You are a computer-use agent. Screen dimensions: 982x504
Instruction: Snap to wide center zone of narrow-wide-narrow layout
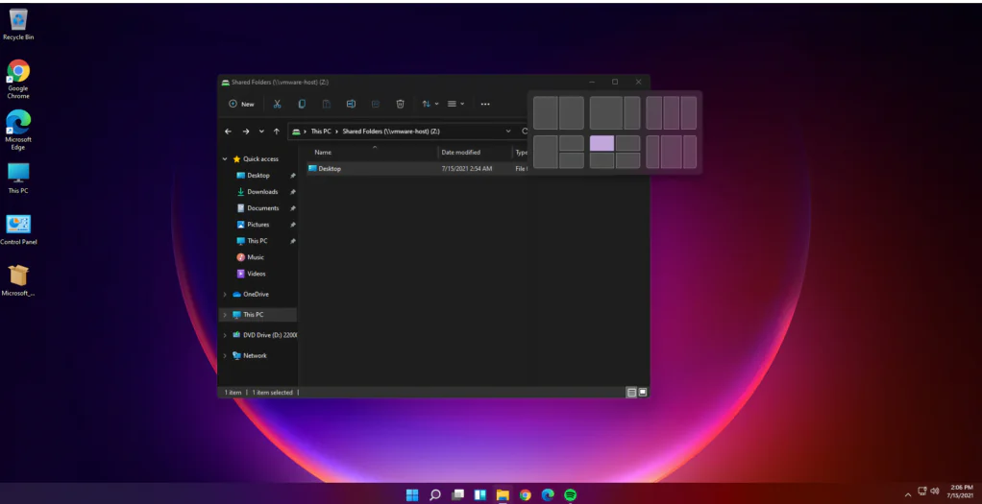(x=671, y=152)
